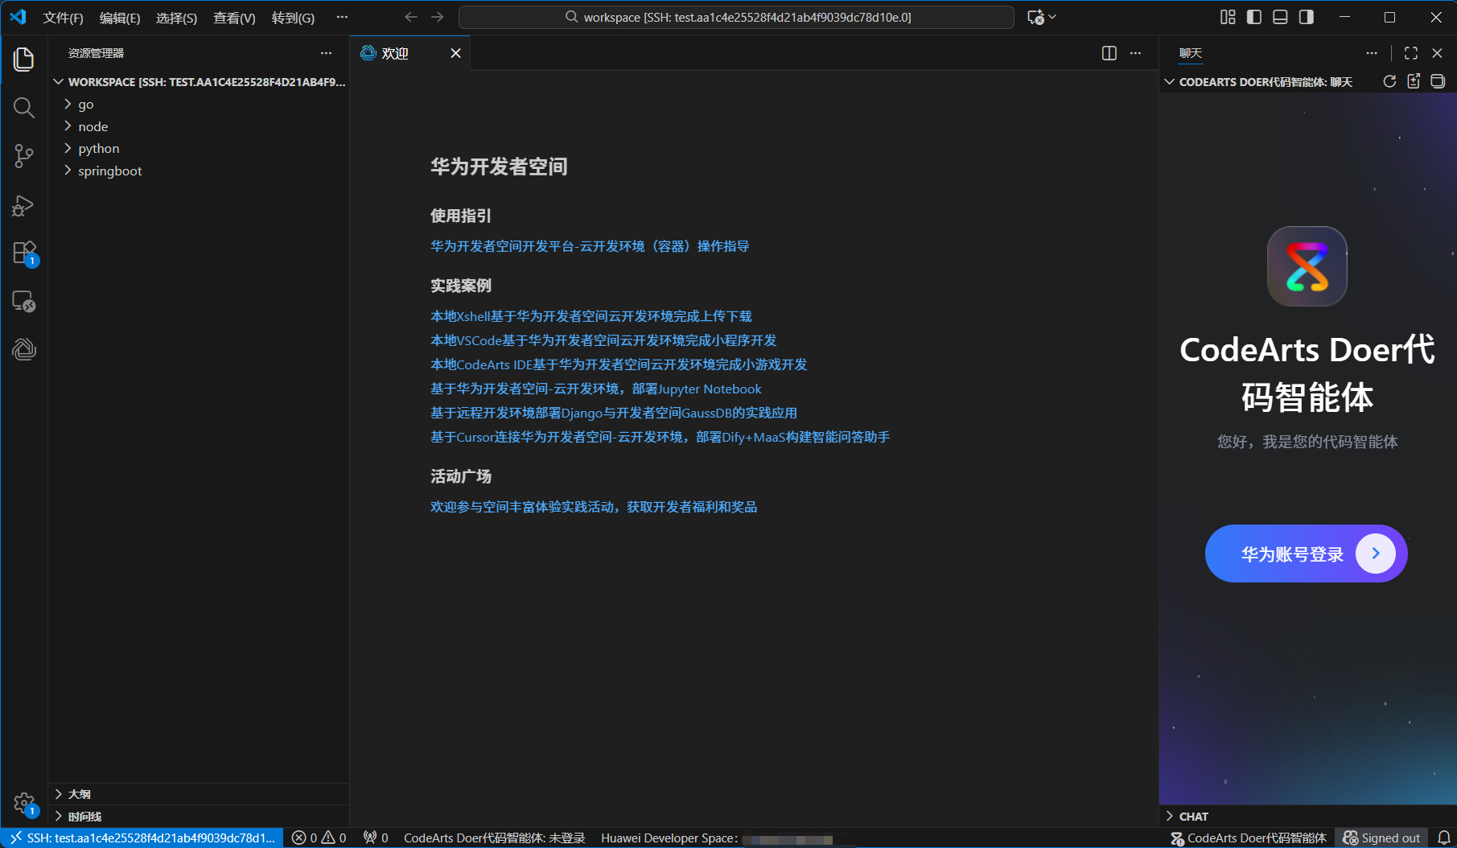Image resolution: width=1457 pixels, height=848 pixels.
Task: Open the menu bar overflow ellipsis
Action: point(342,17)
